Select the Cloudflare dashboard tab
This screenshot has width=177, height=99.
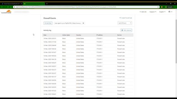[x=34, y=4]
